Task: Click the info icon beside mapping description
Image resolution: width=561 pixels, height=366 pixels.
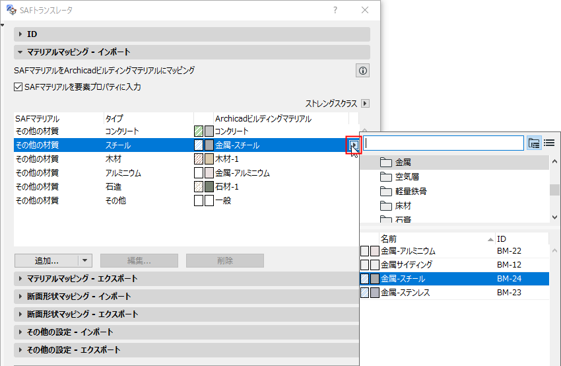Action: point(362,71)
